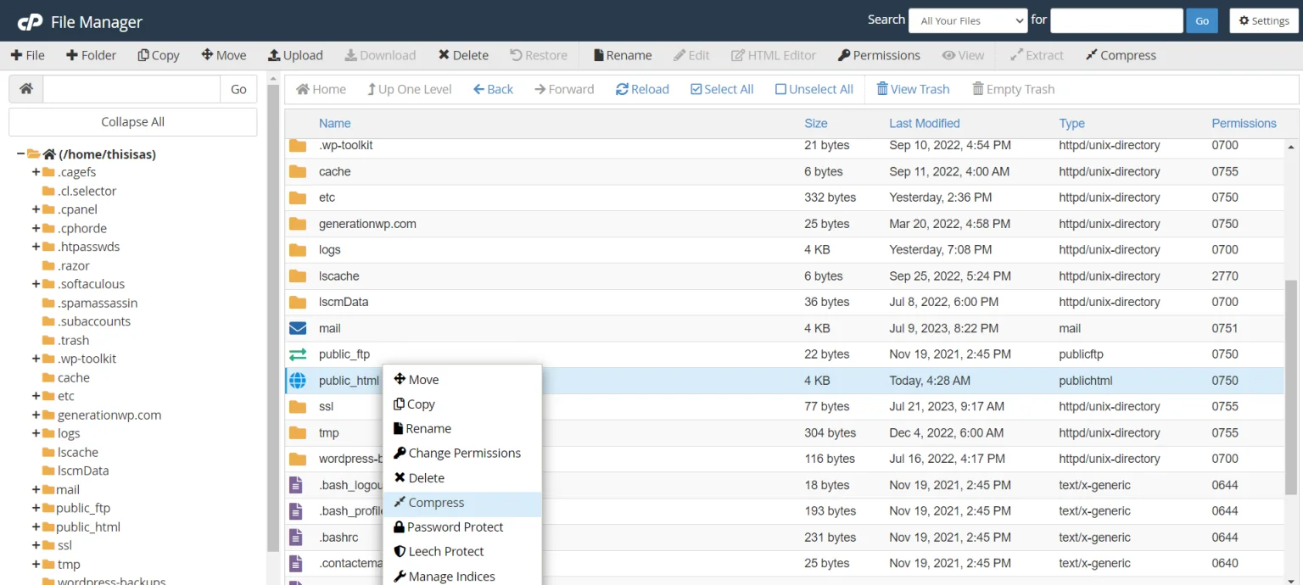This screenshot has width=1303, height=585.
Task: Open the All Your Files search dropdown
Action: coord(968,20)
